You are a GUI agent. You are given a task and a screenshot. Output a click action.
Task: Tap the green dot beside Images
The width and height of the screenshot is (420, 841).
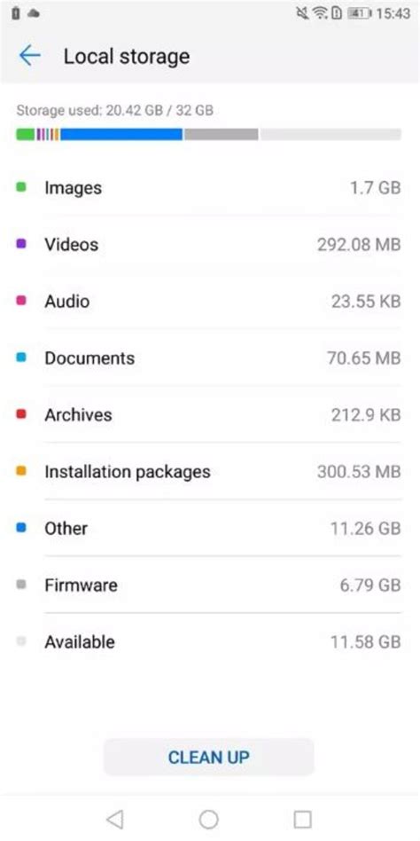click(21, 187)
